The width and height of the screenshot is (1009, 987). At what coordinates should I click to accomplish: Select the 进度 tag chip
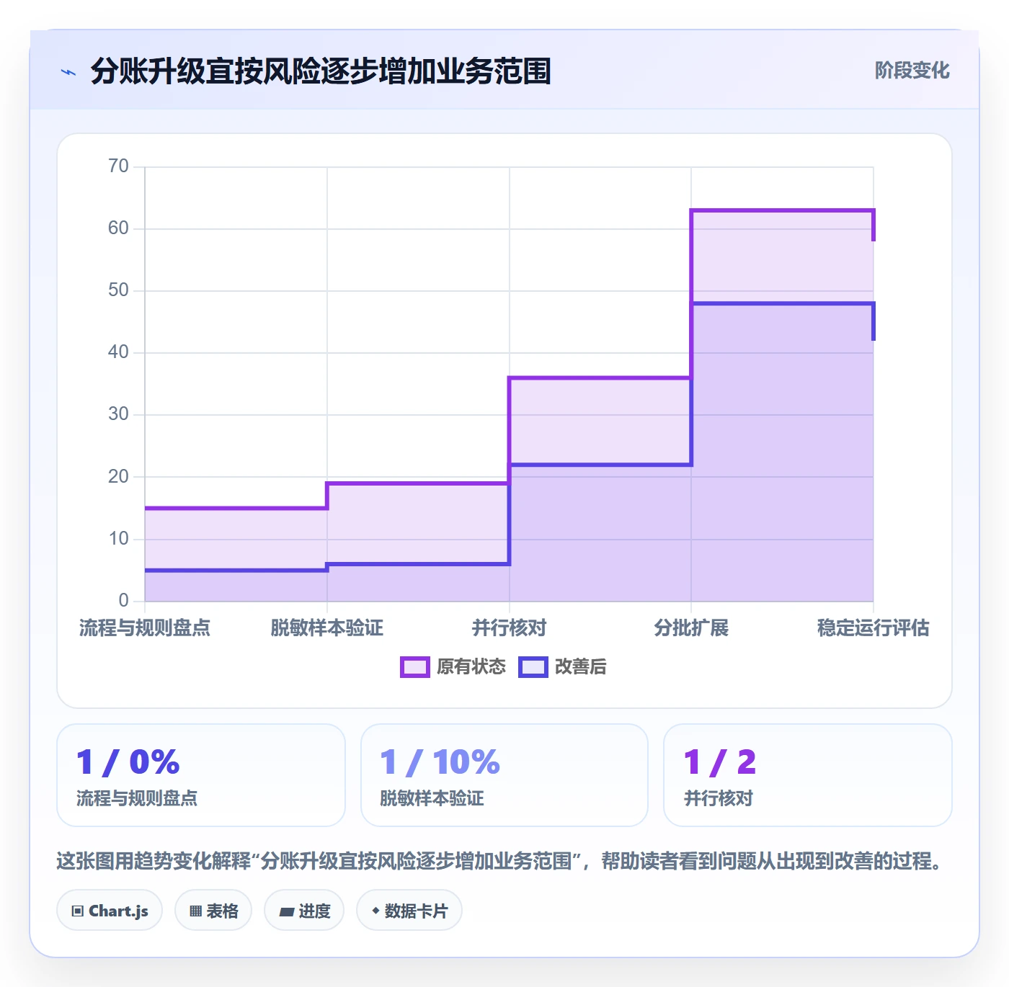tap(304, 911)
